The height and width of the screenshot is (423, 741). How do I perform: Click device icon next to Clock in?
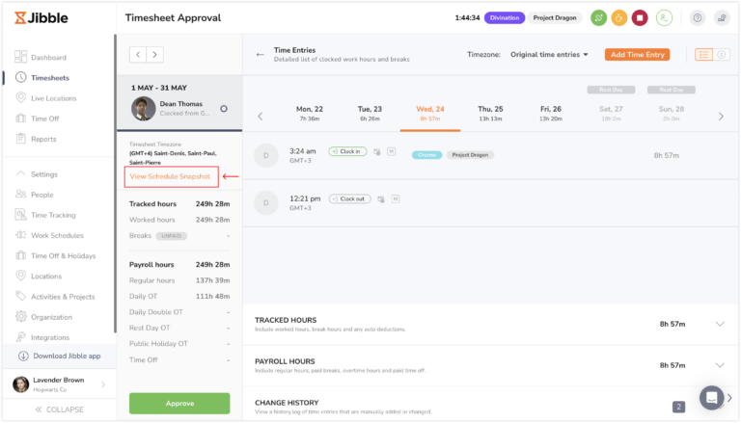pos(376,151)
